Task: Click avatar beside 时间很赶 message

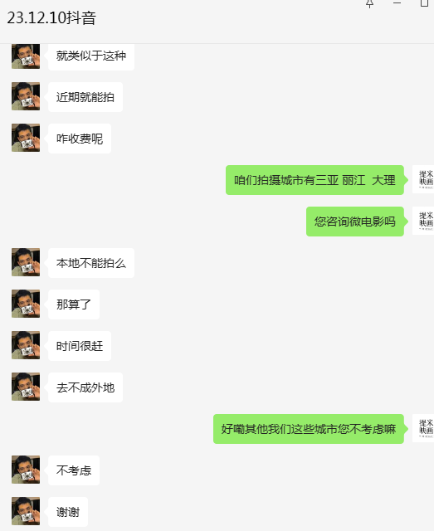Action: click(x=26, y=345)
